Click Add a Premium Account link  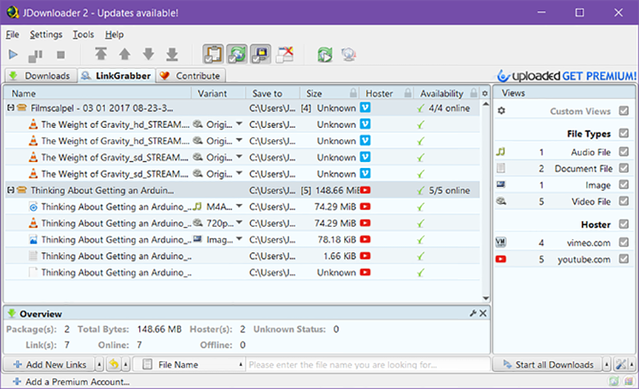click(x=71, y=382)
